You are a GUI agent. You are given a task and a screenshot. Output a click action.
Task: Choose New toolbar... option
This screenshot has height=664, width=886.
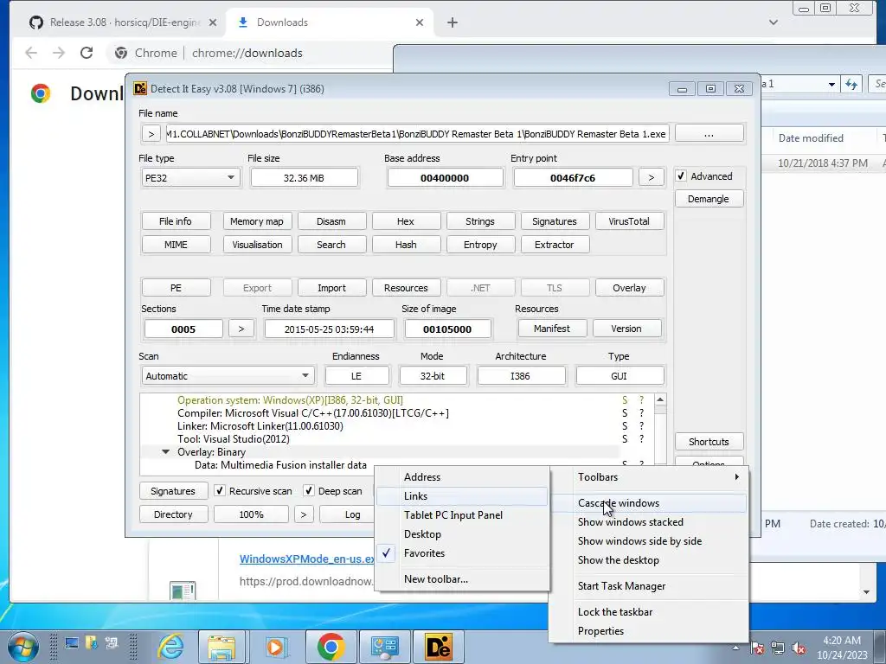pyautogui.click(x=462, y=579)
